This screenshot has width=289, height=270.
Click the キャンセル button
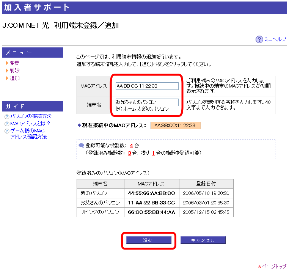[203, 240]
